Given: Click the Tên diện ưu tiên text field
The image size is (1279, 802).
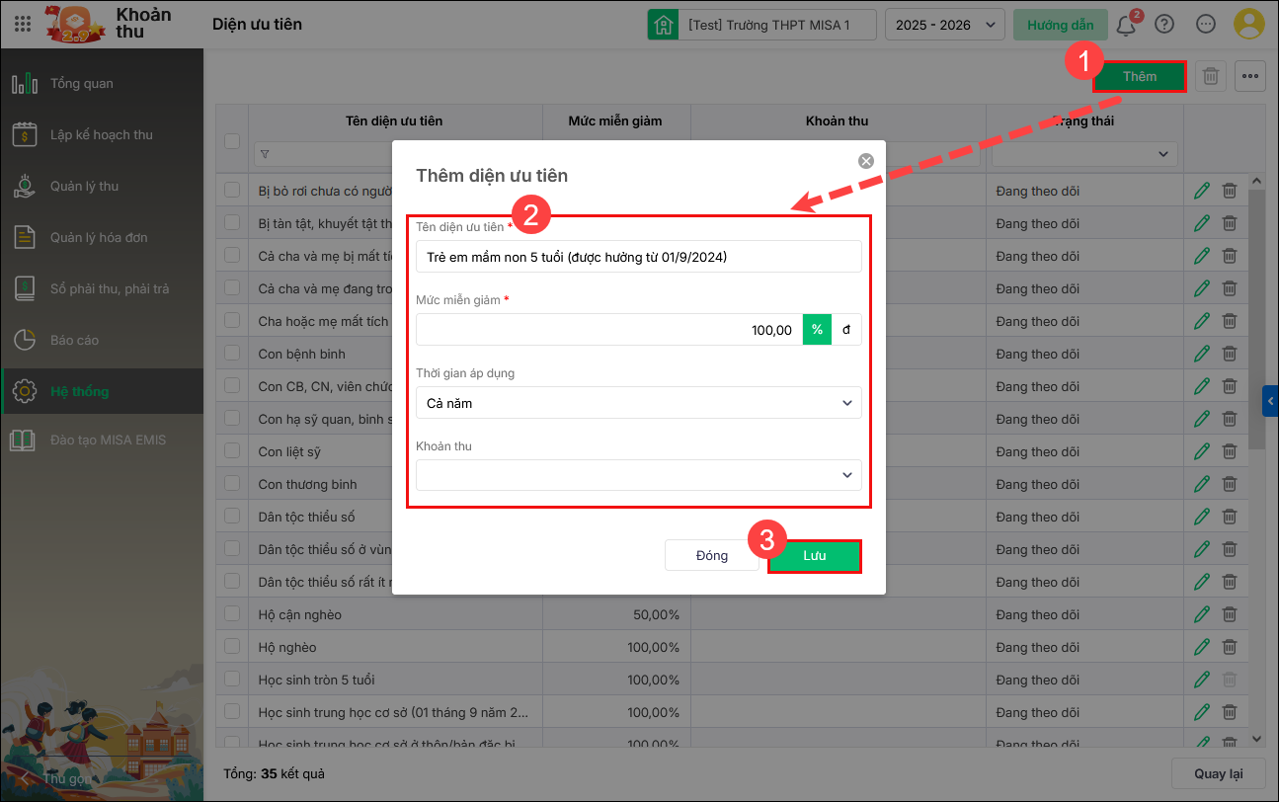Looking at the screenshot, I should pos(639,257).
